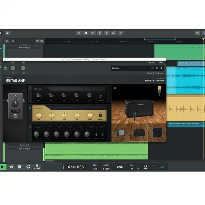The width and height of the screenshot is (205, 205).
Task: Click the fourth icon in the top center toolbar
Action: [100, 33]
